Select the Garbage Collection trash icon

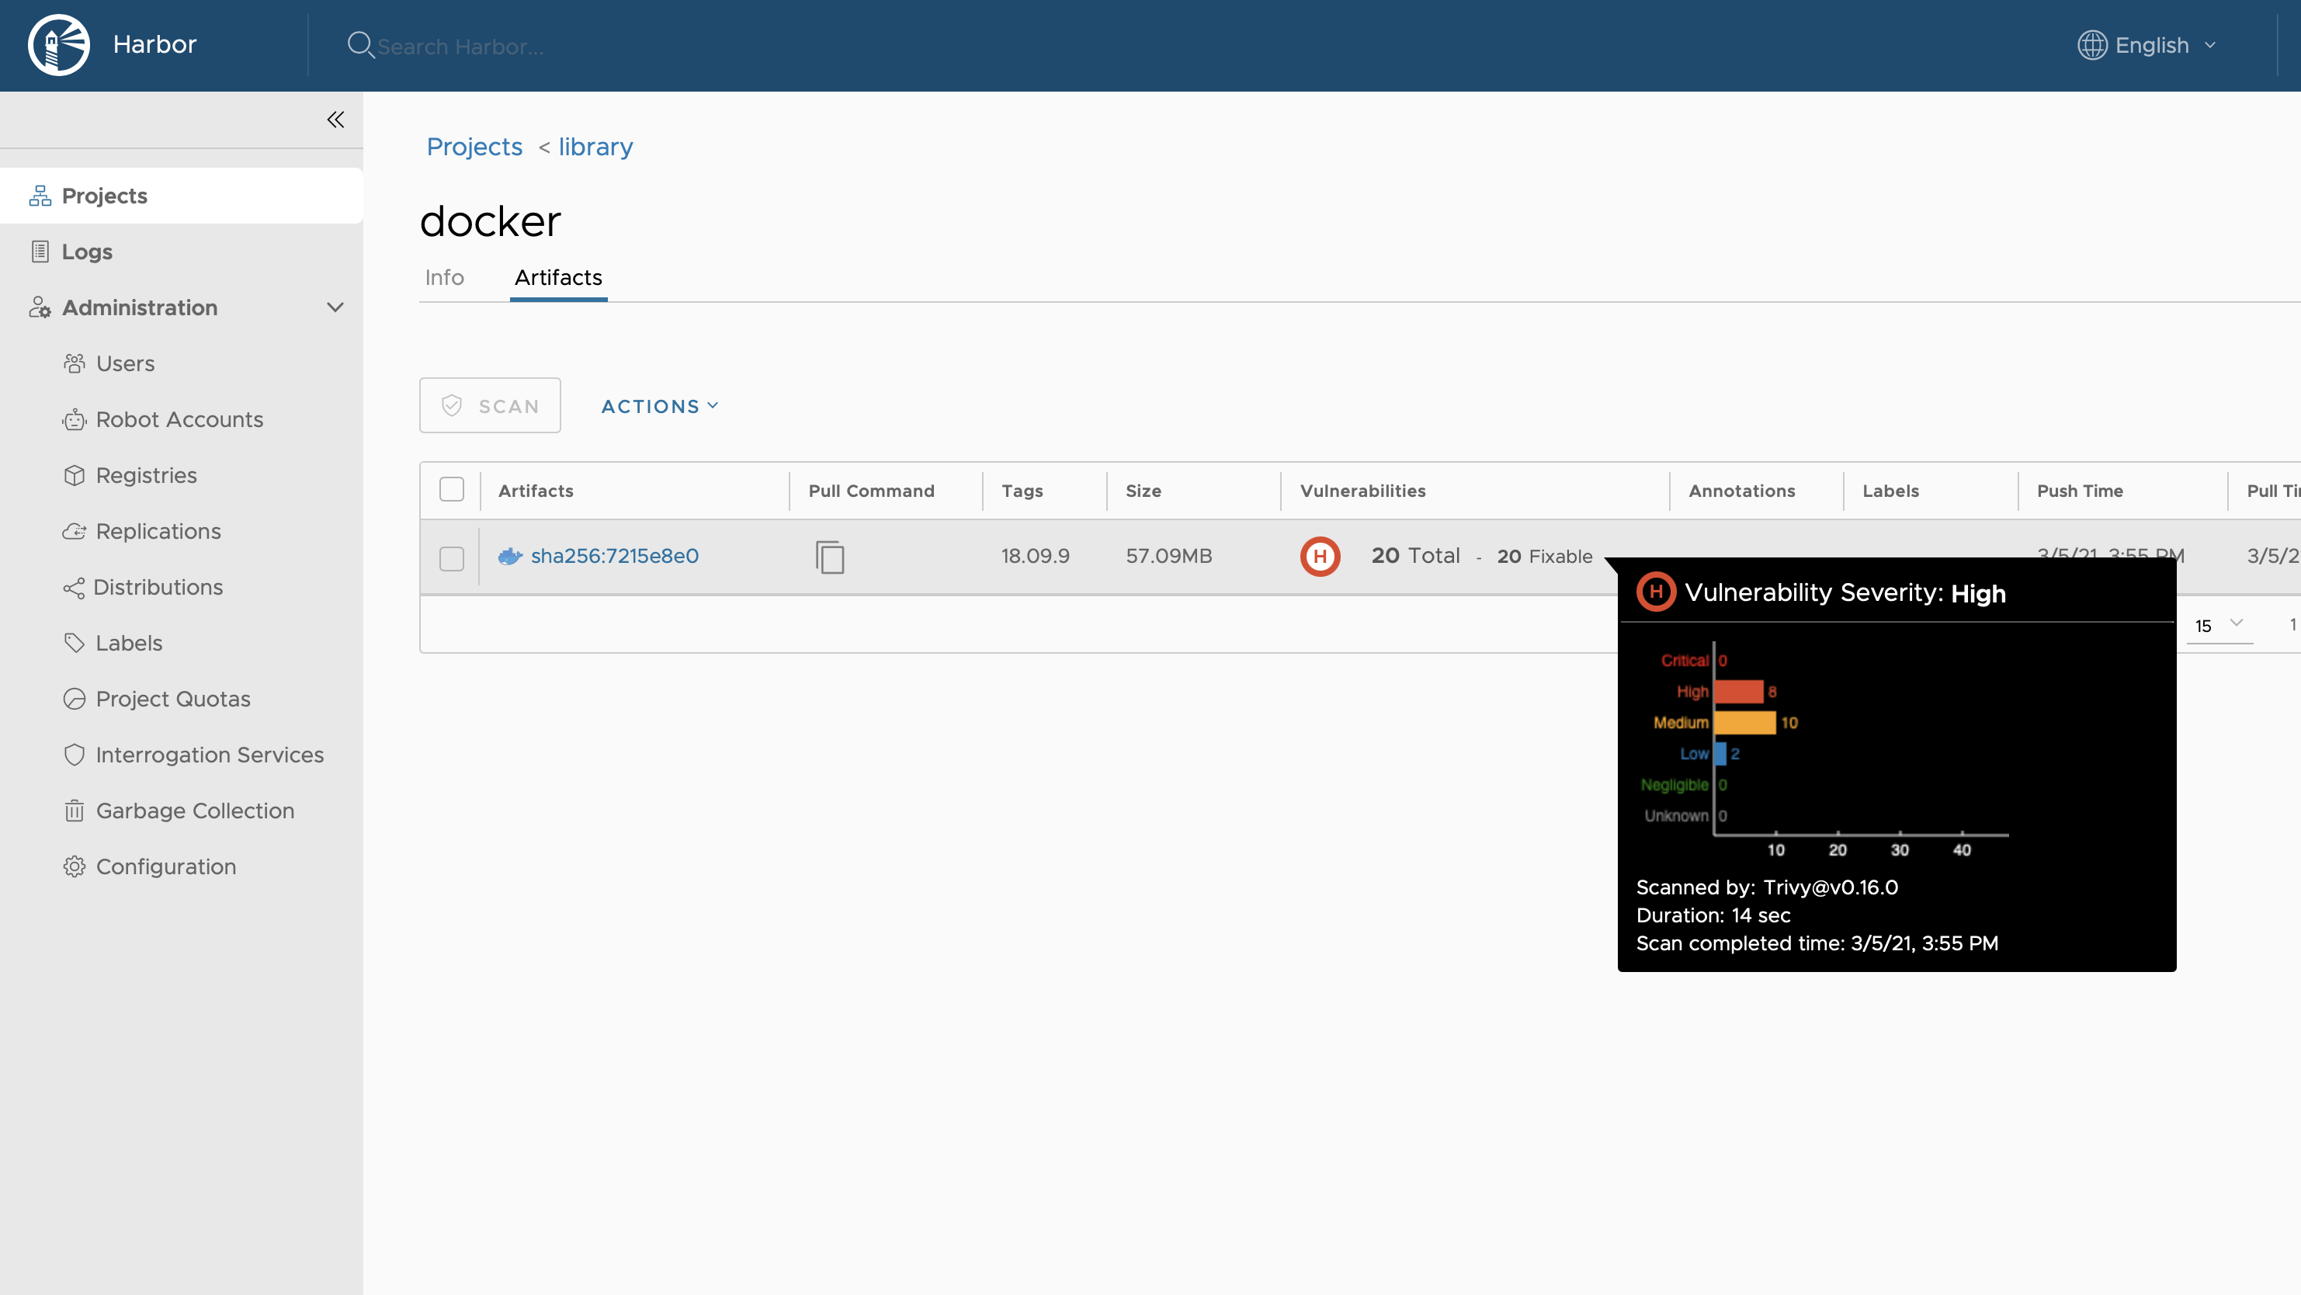coord(75,810)
